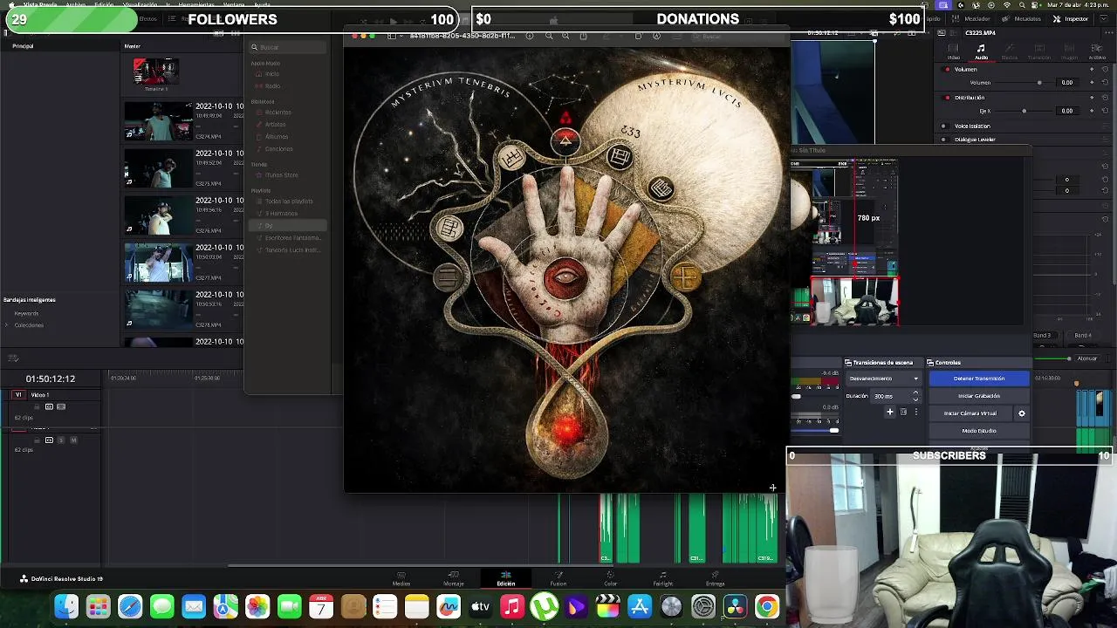This screenshot has width=1117, height=628.
Task: Switch to the Entrega page
Action: (x=716, y=579)
